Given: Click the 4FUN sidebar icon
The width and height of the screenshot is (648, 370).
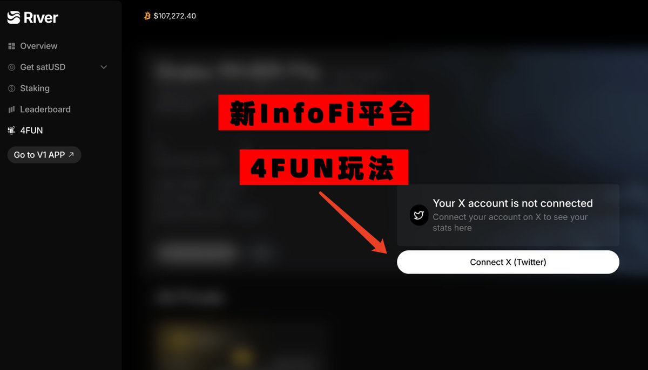Looking at the screenshot, I should [x=12, y=131].
